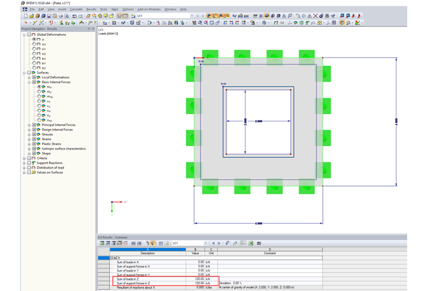
Task: Select the 'Sum of loads in Z' row
Action: pyautogui.click(x=210, y=279)
